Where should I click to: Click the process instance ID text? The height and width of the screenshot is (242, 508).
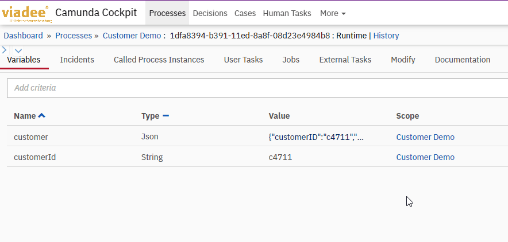click(x=250, y=36)
